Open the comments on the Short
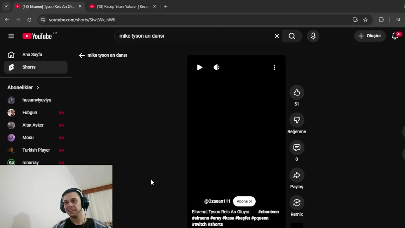Image resolution: width=405 pixels, height=228 pixels. coord(296,148)
